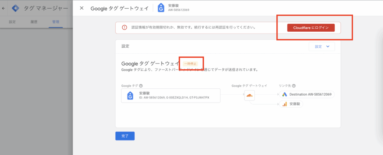Click the Google tag icon in header
383x155 pixels.
click(161, 8)
